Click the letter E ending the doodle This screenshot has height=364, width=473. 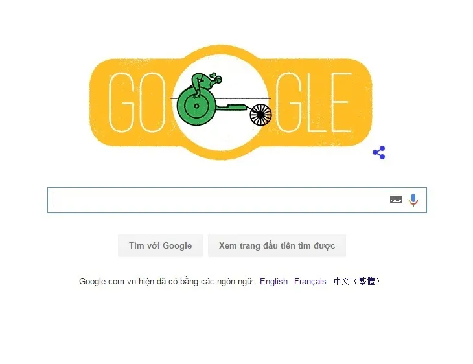pos(341,102)
